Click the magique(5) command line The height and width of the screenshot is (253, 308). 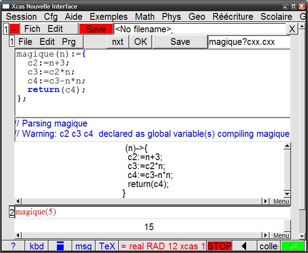[x=152, y=212]
